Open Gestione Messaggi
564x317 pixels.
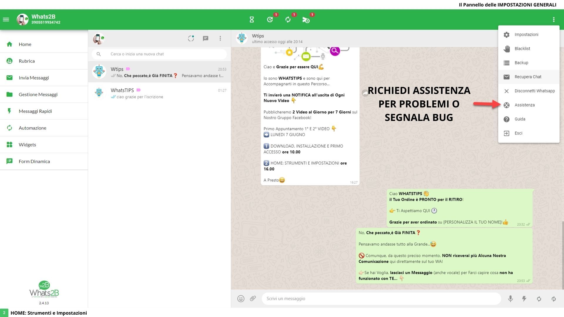point(44,95)
